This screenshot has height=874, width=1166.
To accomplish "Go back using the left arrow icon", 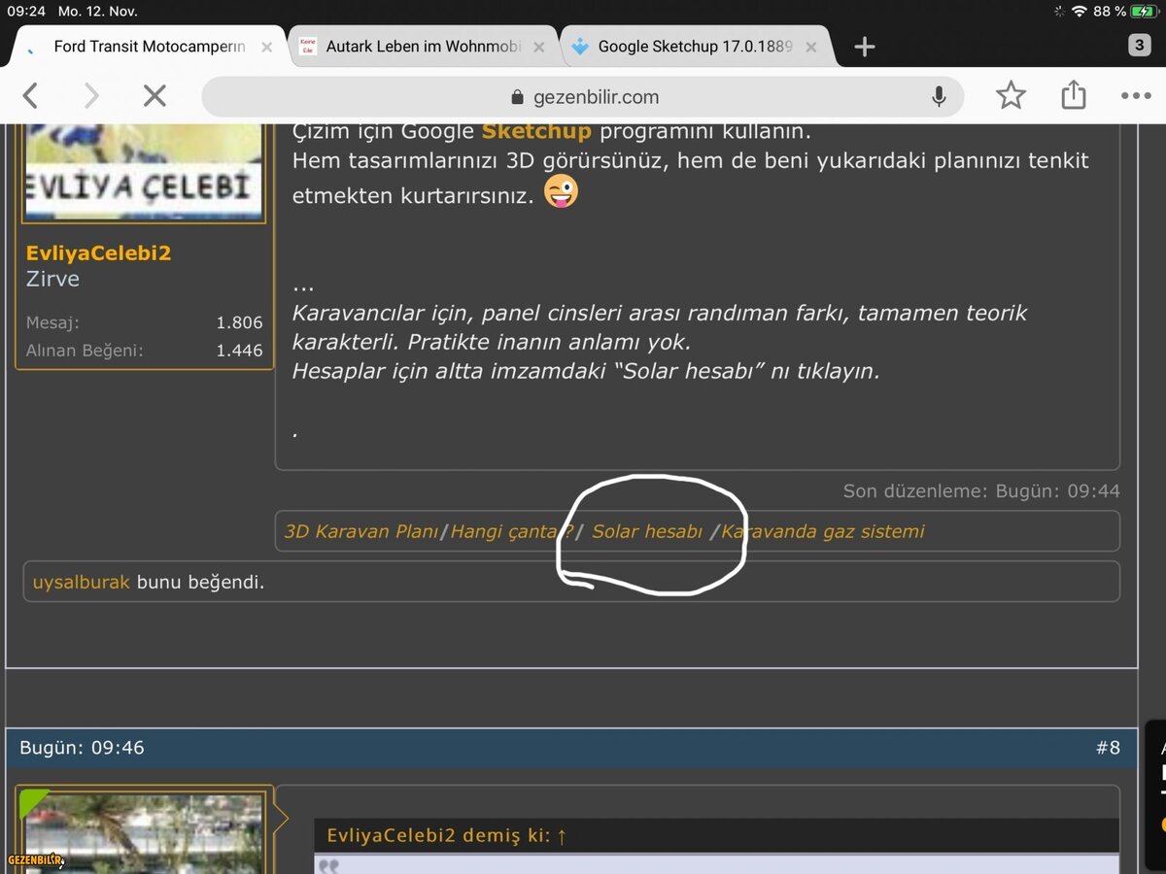I will coord(30,95).
